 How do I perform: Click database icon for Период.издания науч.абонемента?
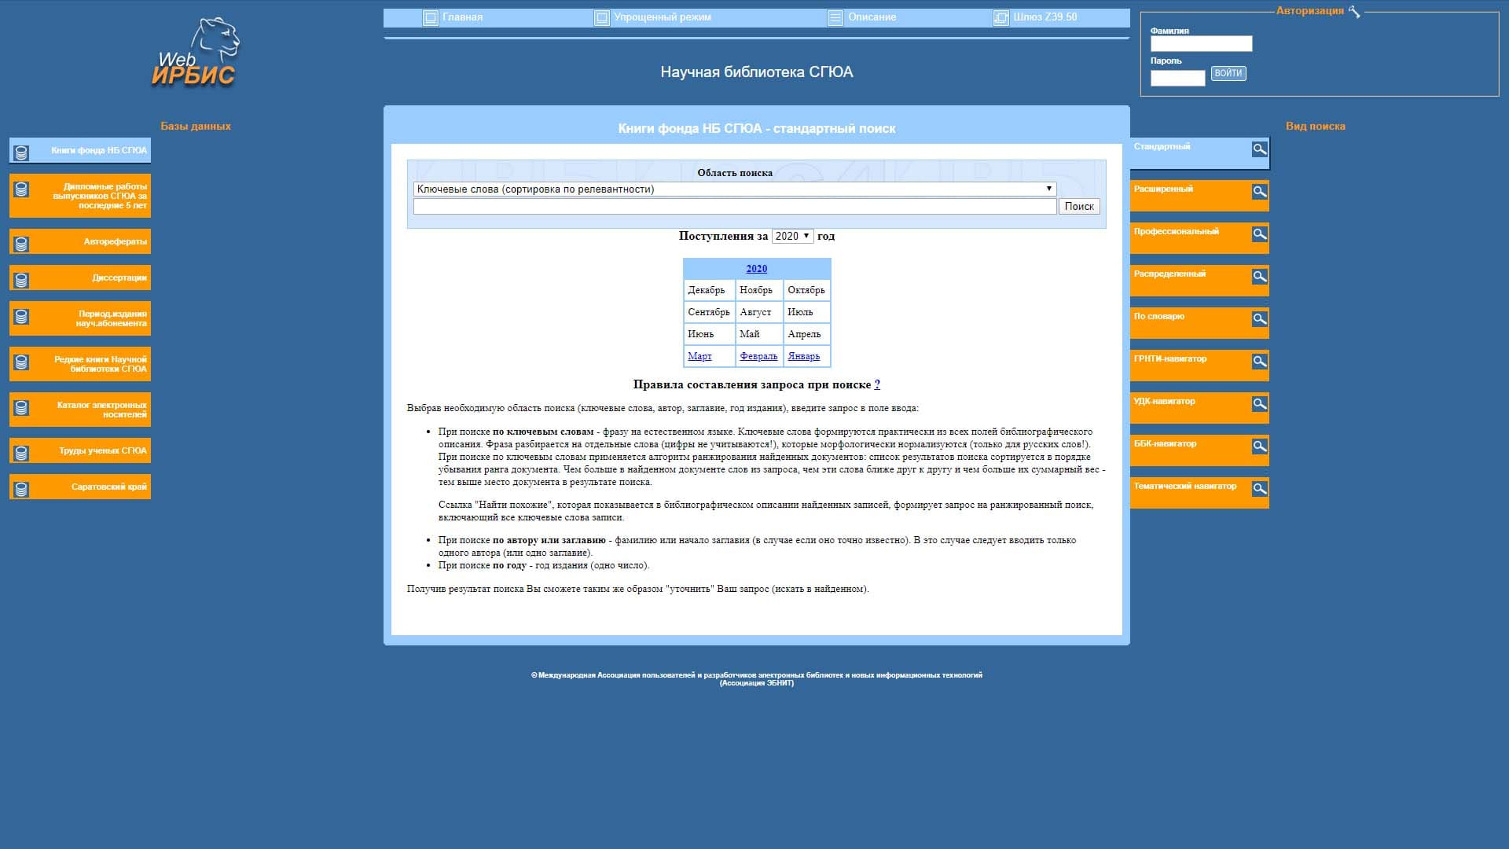tap(21, 317)
